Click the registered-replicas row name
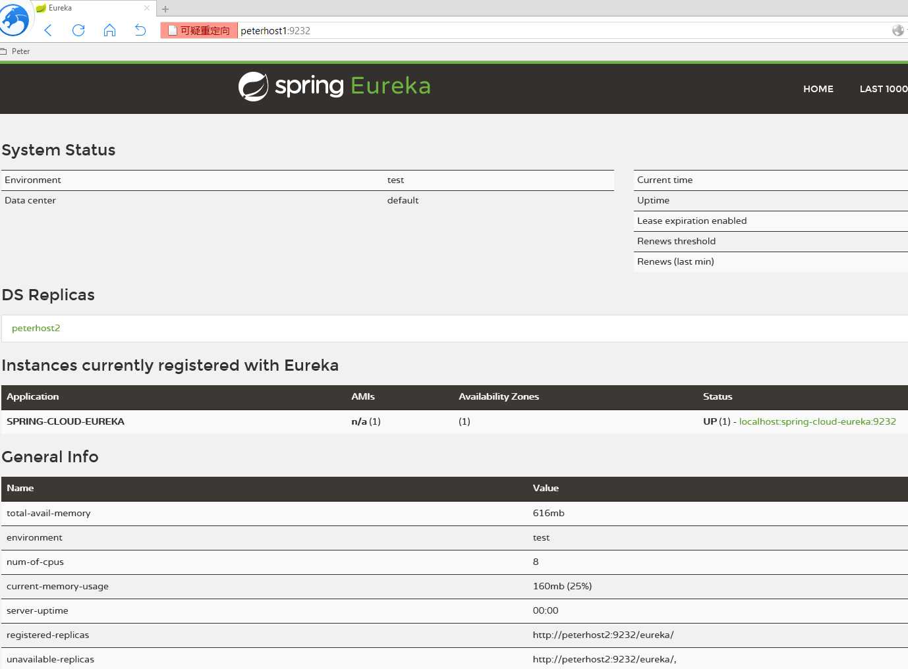Screen dimensions: 908x669 [x=47, y=635]
